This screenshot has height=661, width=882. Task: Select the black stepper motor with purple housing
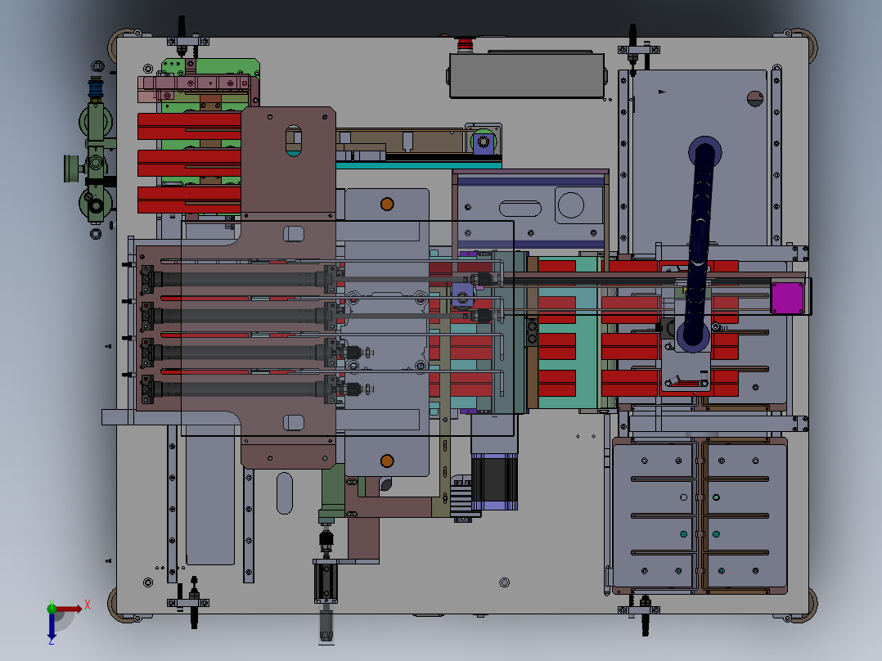(x=494, y=482)
